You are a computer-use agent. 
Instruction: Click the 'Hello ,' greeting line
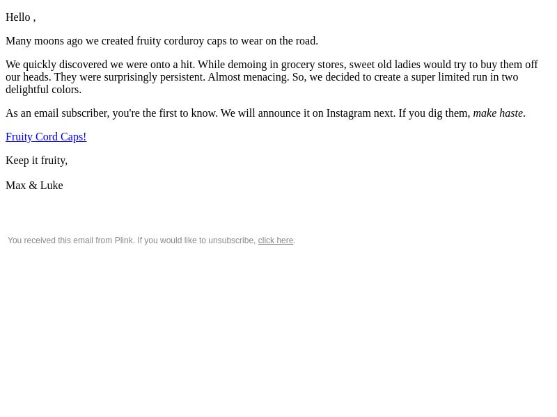[x=21, y=17]
